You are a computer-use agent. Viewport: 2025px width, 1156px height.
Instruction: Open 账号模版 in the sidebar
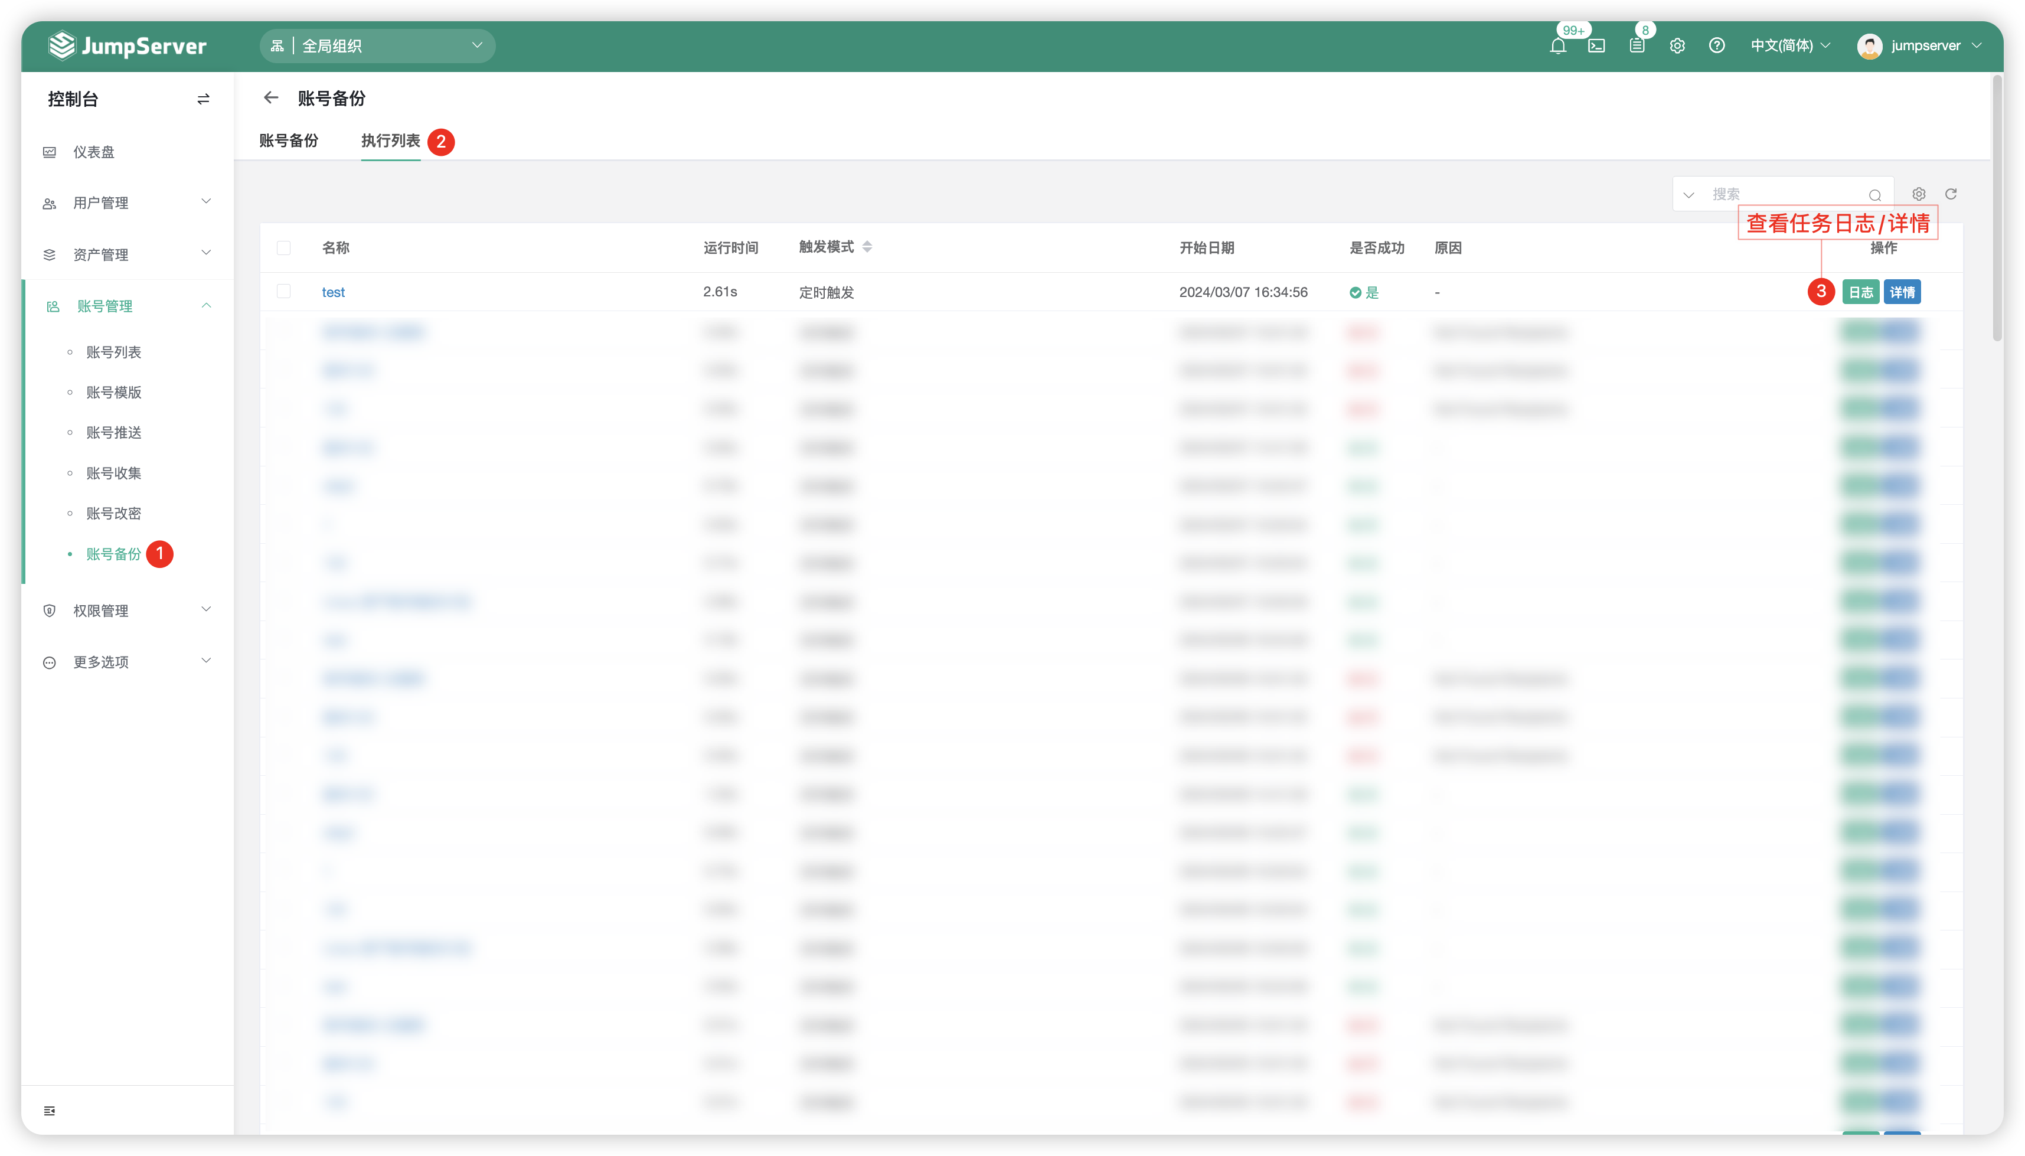[x=113, y=392]
